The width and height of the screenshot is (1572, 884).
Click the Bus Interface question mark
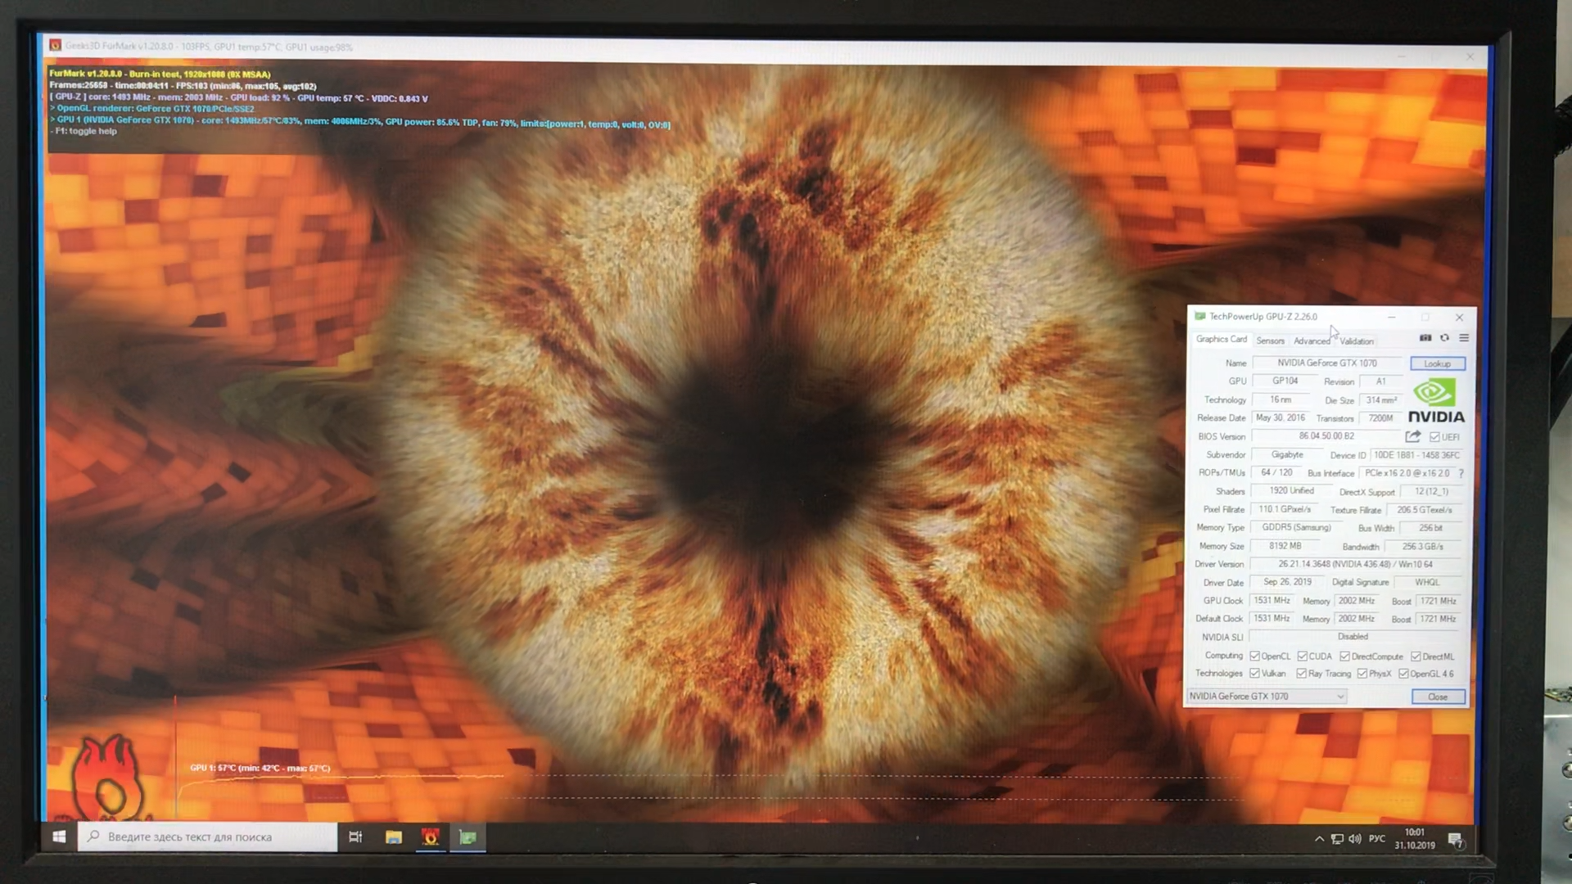1461,473
